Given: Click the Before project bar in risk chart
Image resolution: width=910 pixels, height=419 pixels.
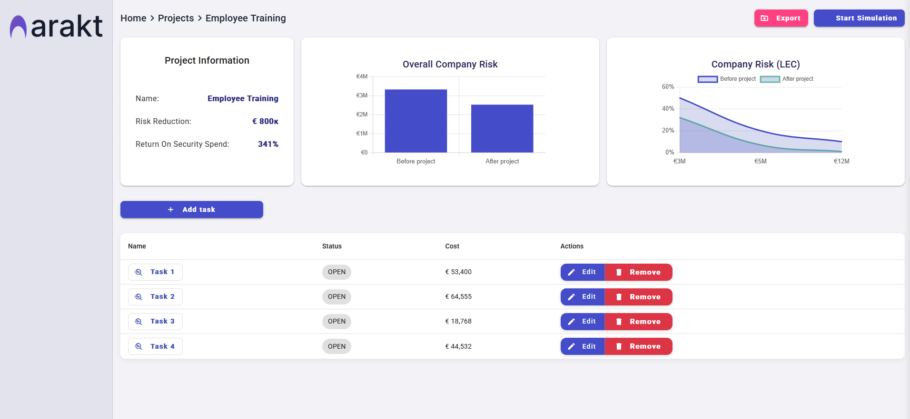Looking at the screenshot, I should (415, 121).
